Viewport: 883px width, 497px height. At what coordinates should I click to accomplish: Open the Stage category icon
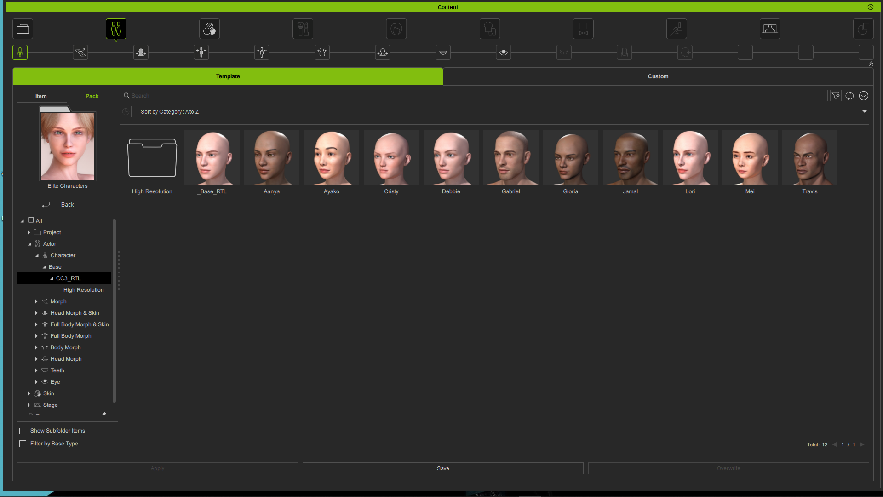[x=770, y=29]
